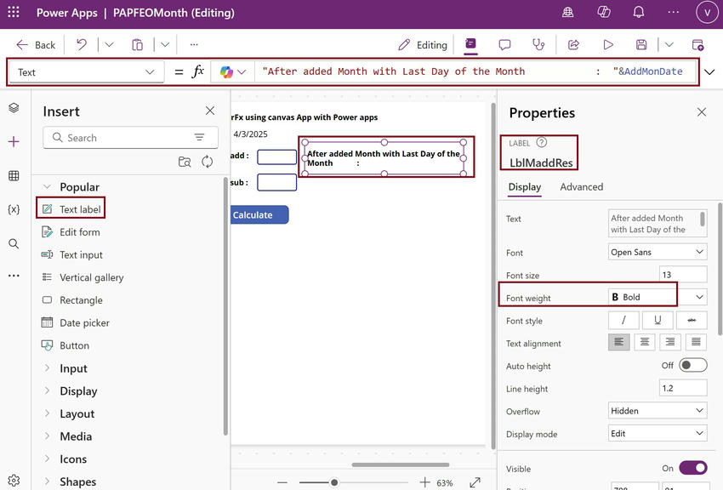Click the paste clipboard icon
This screenshot has width=723, height=490.
tap(138, 45)
